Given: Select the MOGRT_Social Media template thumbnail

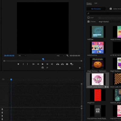Looking at the screenshot, I should (98, 79).
